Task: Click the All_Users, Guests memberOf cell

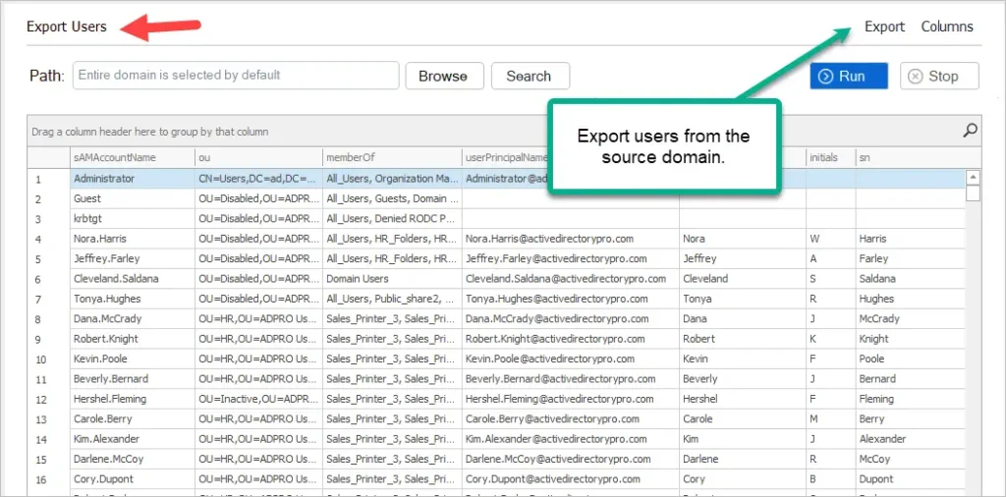Action: (x=392, y=198)
